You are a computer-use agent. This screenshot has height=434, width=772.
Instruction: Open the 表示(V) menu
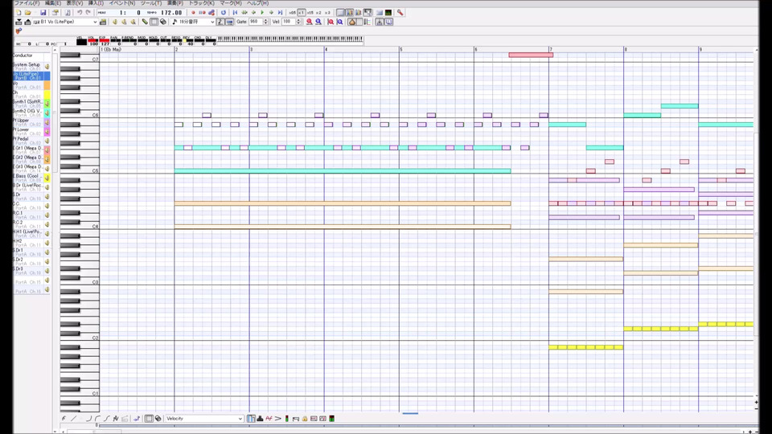click(x=74, y=3)
